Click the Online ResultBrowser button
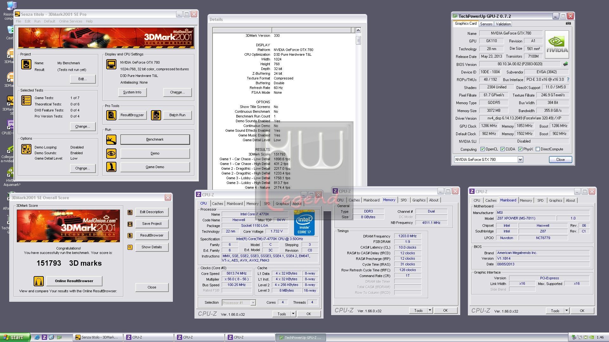609x342 pixels. (x=74, y=281)
